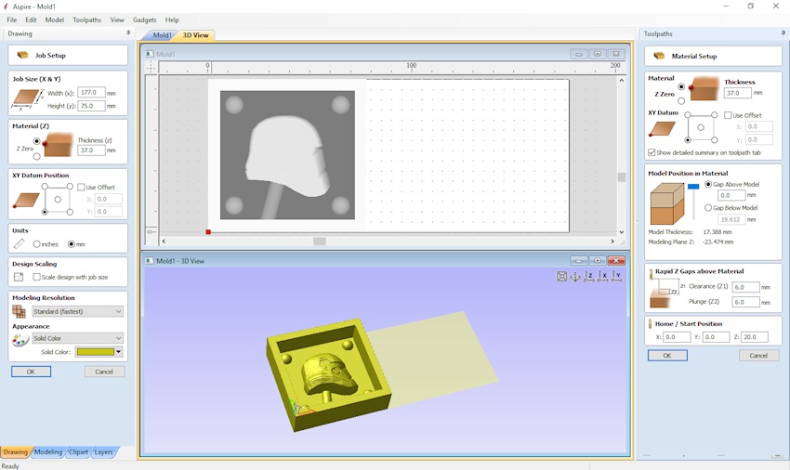Set Z Zero to bottom in Toolpaths panel
Viewport: 790px width, 470px height.
tap(681, 100)
